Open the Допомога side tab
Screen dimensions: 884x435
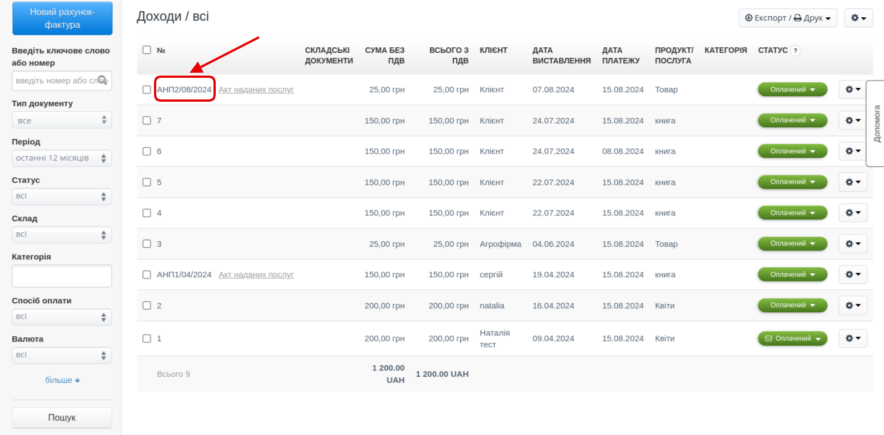tap(876, 123)
